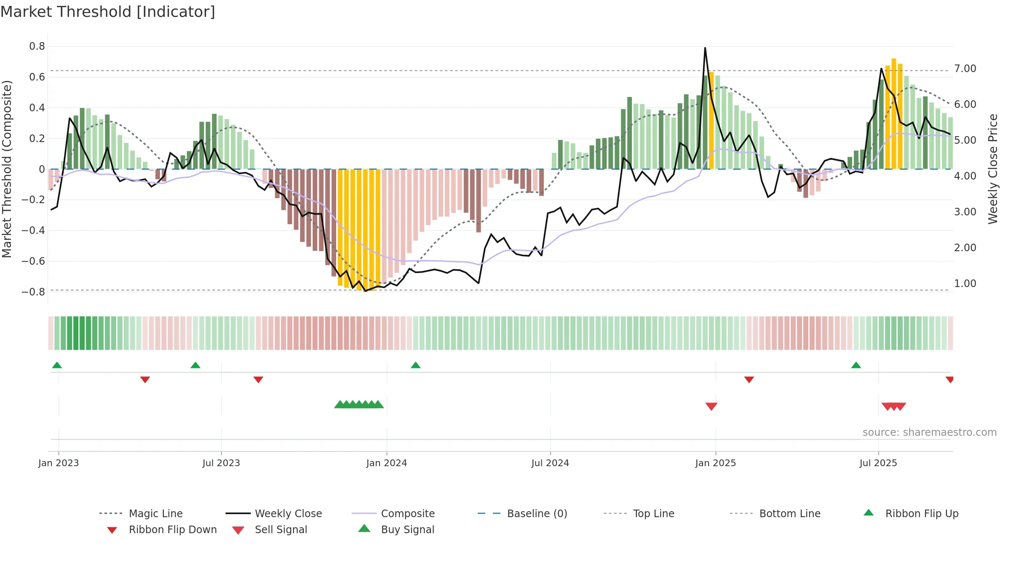
Task: Click the 3.00 price tick on right axis
Action: tap(965, 212)
